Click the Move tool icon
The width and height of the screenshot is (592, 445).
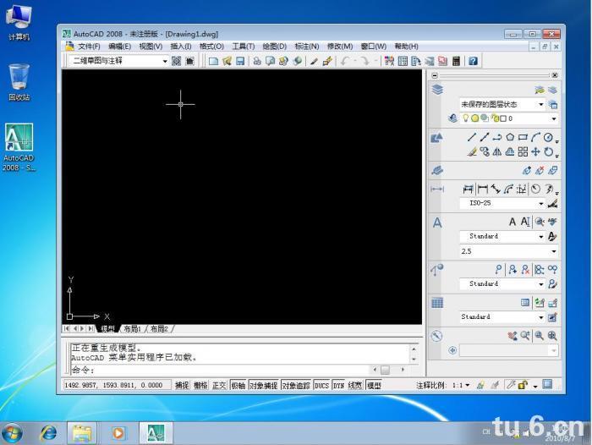[x=535, y=152]
